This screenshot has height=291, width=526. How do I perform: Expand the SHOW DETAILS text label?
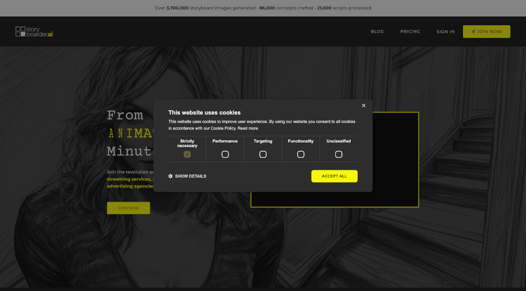(191, 176)
